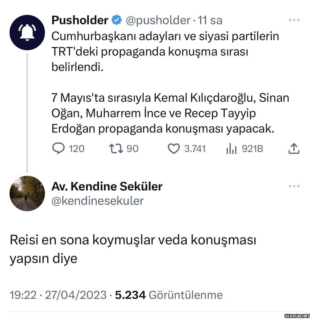Image resolution: width=311 pixels, height=319 pixels.
Task: Click the retweet arrows icon
Action: (x=116, y=149)
